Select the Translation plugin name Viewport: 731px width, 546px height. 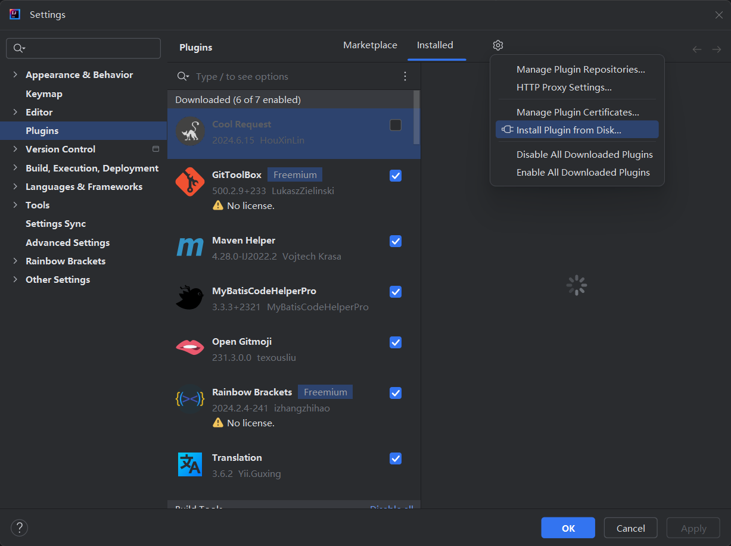(x=237, y=457)
